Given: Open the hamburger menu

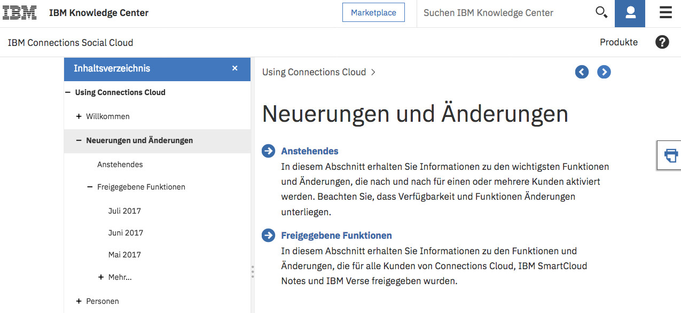Looking at the screenshot, I should (x=666, y=13).
